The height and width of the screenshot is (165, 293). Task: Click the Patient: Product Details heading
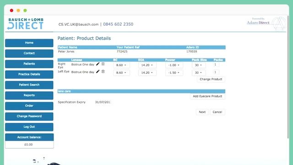[x=84, y=38]
